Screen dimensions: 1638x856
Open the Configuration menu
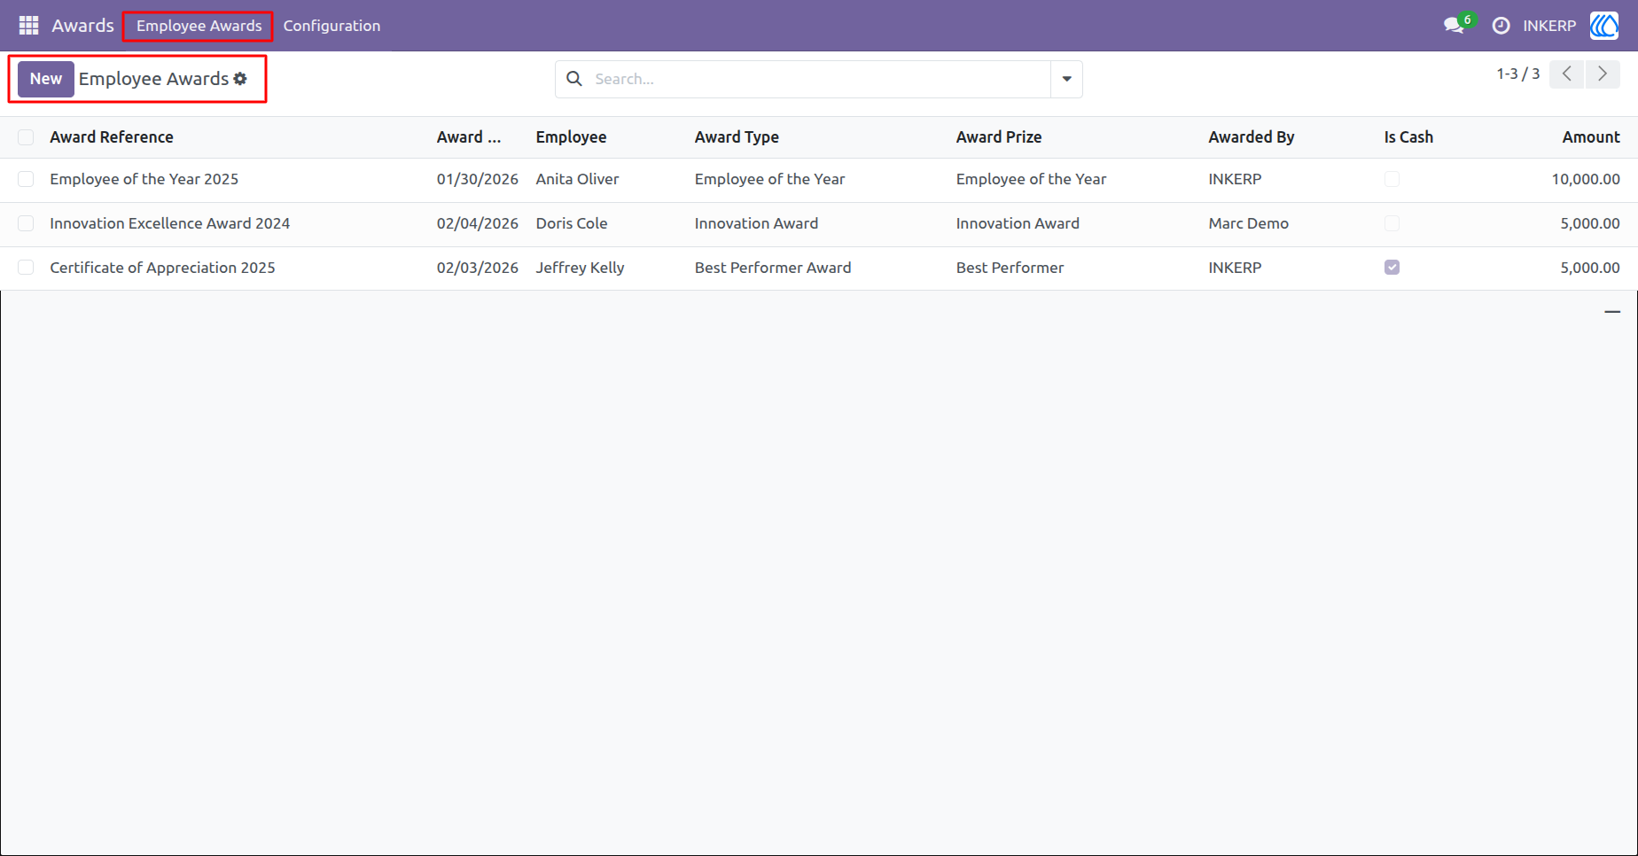pos(331,26)
